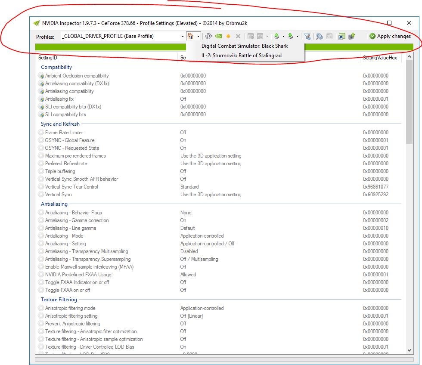Click the gear icon beside Triple buffering
The height and width of the screenshot is (365, 422).
coord(41,171)
